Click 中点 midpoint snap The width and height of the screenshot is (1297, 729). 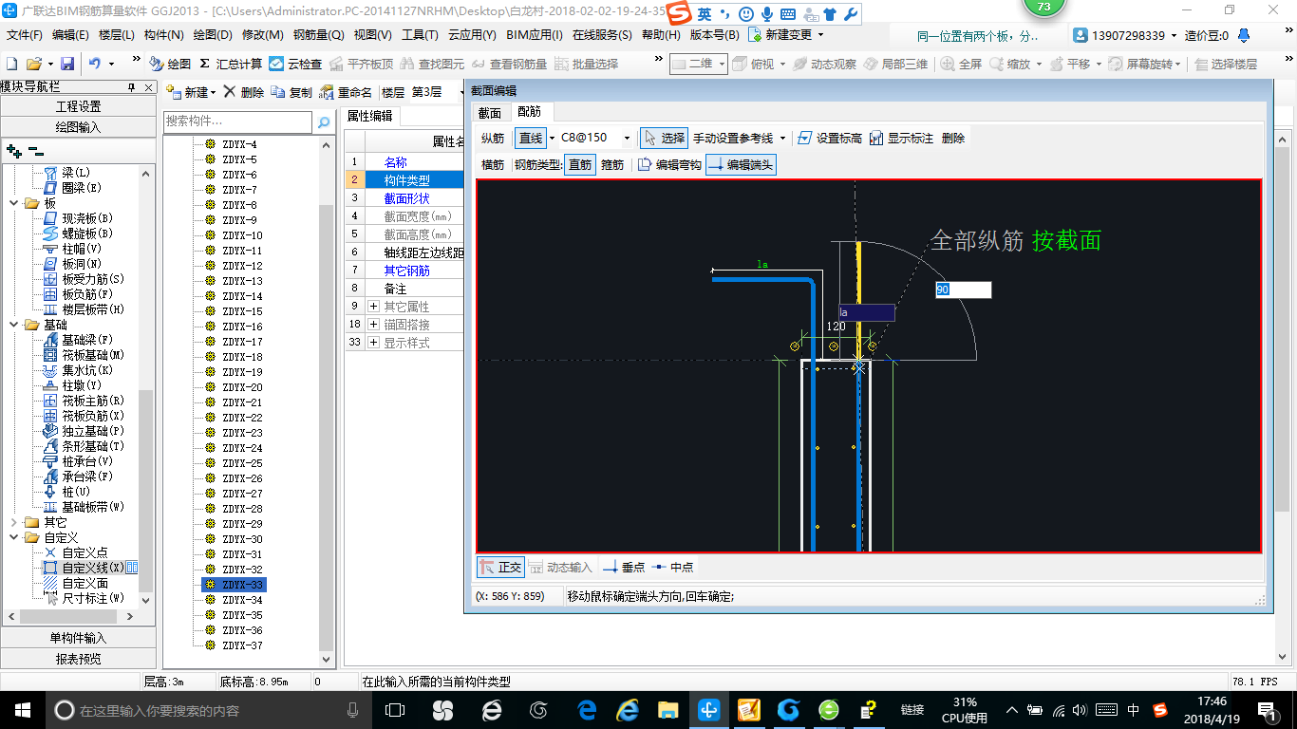[673, 567]
